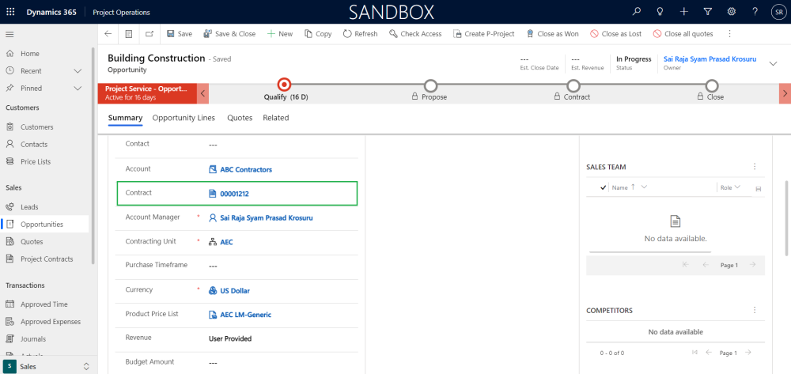The image size is (791, 374).
Task: Go back using the back arrow
Action: 108,34
